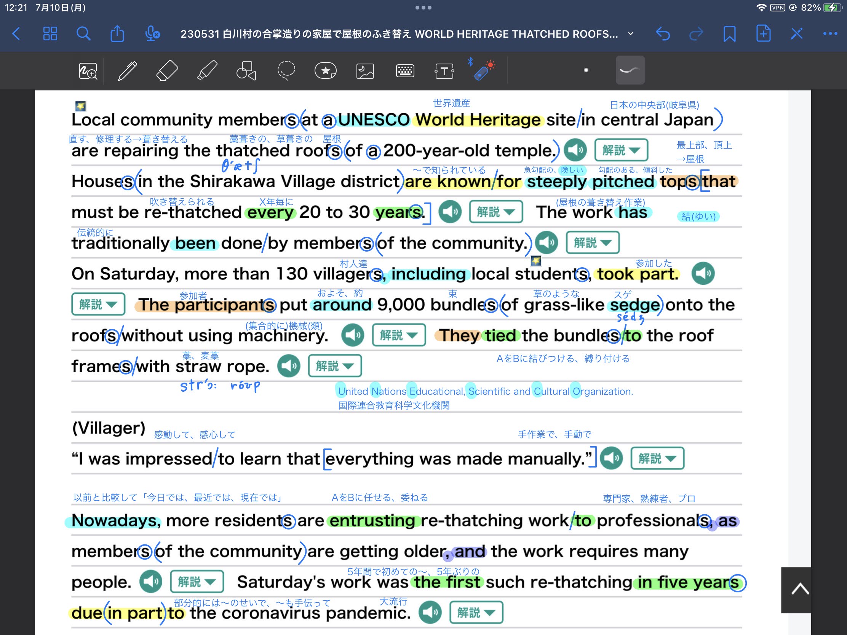Select the Eraser tool
The width and height of the screenshot is (847, 635).
coord(167,70)
